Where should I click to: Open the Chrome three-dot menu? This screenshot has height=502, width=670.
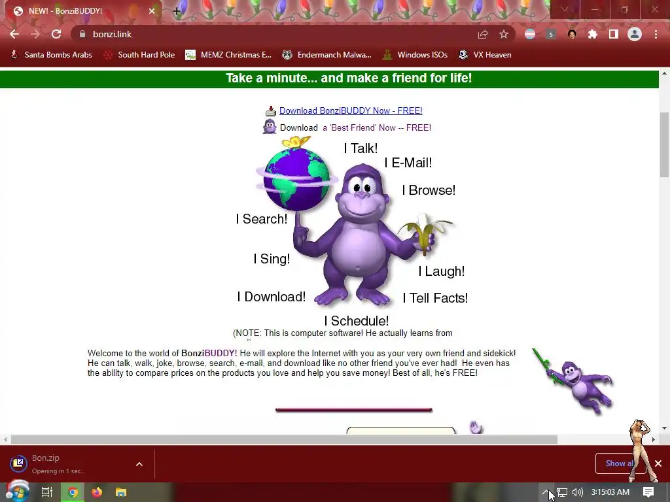point(656,34)
